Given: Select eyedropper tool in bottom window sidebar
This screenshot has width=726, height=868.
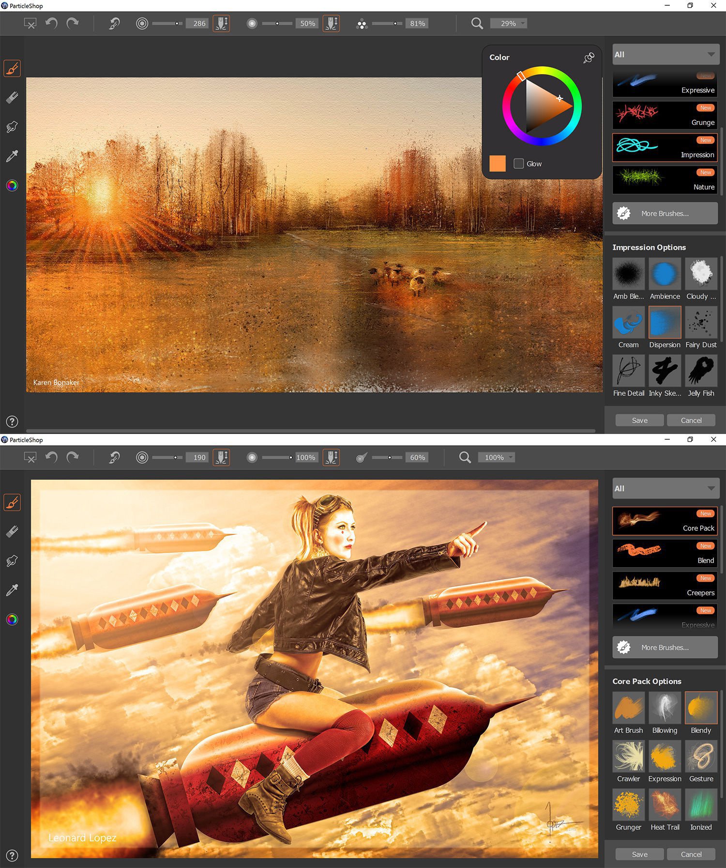Looking at the screenshot, I should coord(12,590).
